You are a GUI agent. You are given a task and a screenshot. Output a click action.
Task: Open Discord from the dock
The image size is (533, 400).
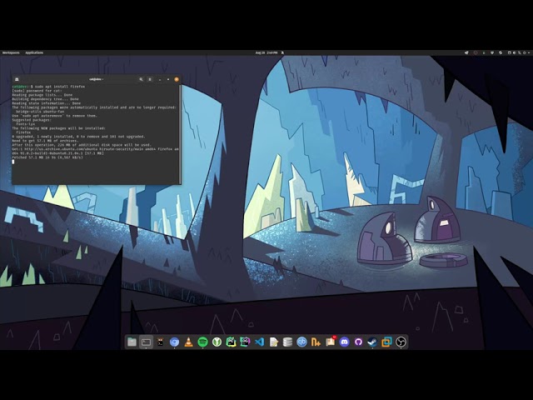(x=344, y=342)
